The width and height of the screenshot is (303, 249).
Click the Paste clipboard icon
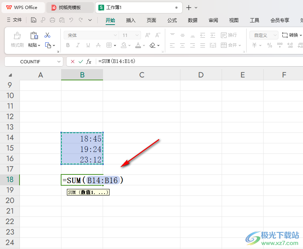tap(34, 35)
